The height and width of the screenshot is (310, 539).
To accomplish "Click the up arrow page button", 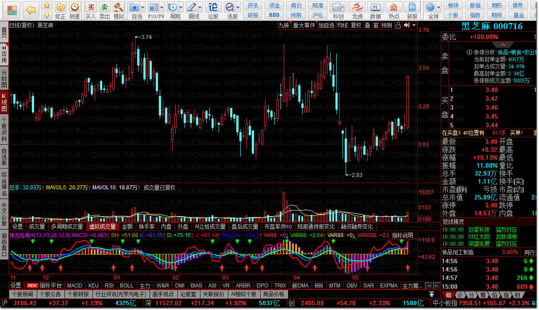I will 47,6.
